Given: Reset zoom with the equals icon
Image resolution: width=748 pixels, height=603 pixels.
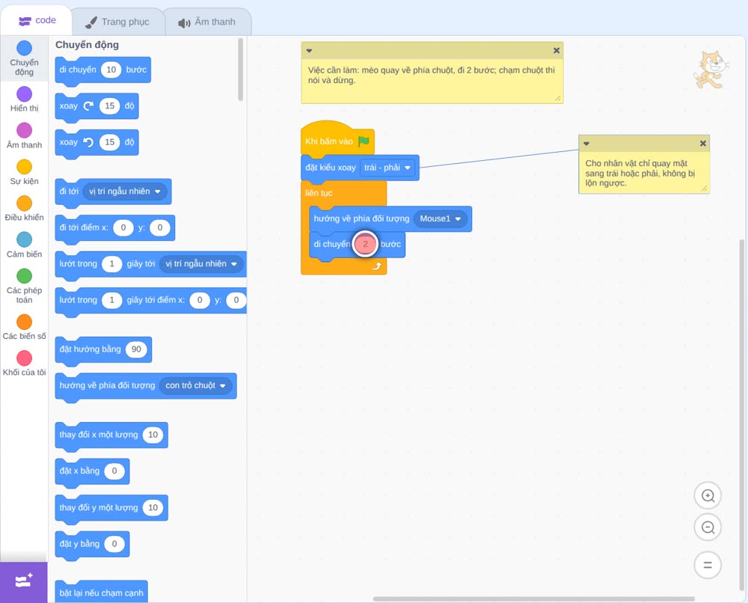Looking at the screenshot, I should point(708,565).
